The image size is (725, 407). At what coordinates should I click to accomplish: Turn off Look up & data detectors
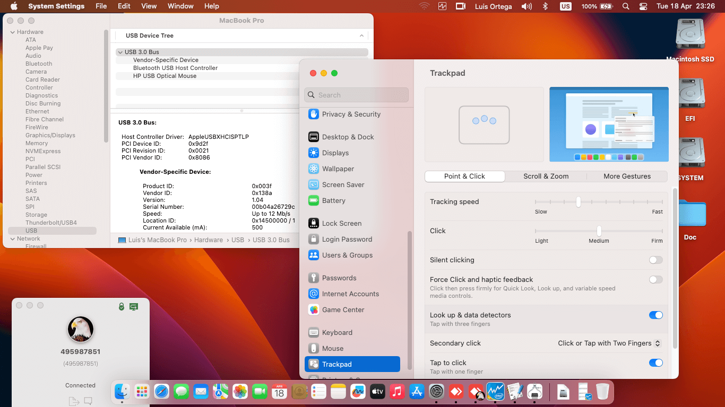click(656, 315)
